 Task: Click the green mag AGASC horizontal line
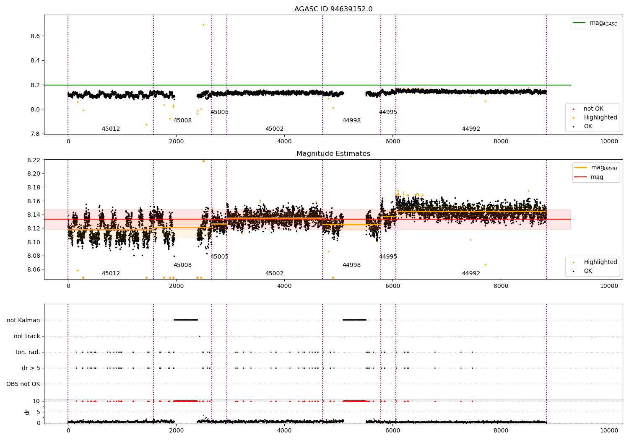tap(307, 85)
